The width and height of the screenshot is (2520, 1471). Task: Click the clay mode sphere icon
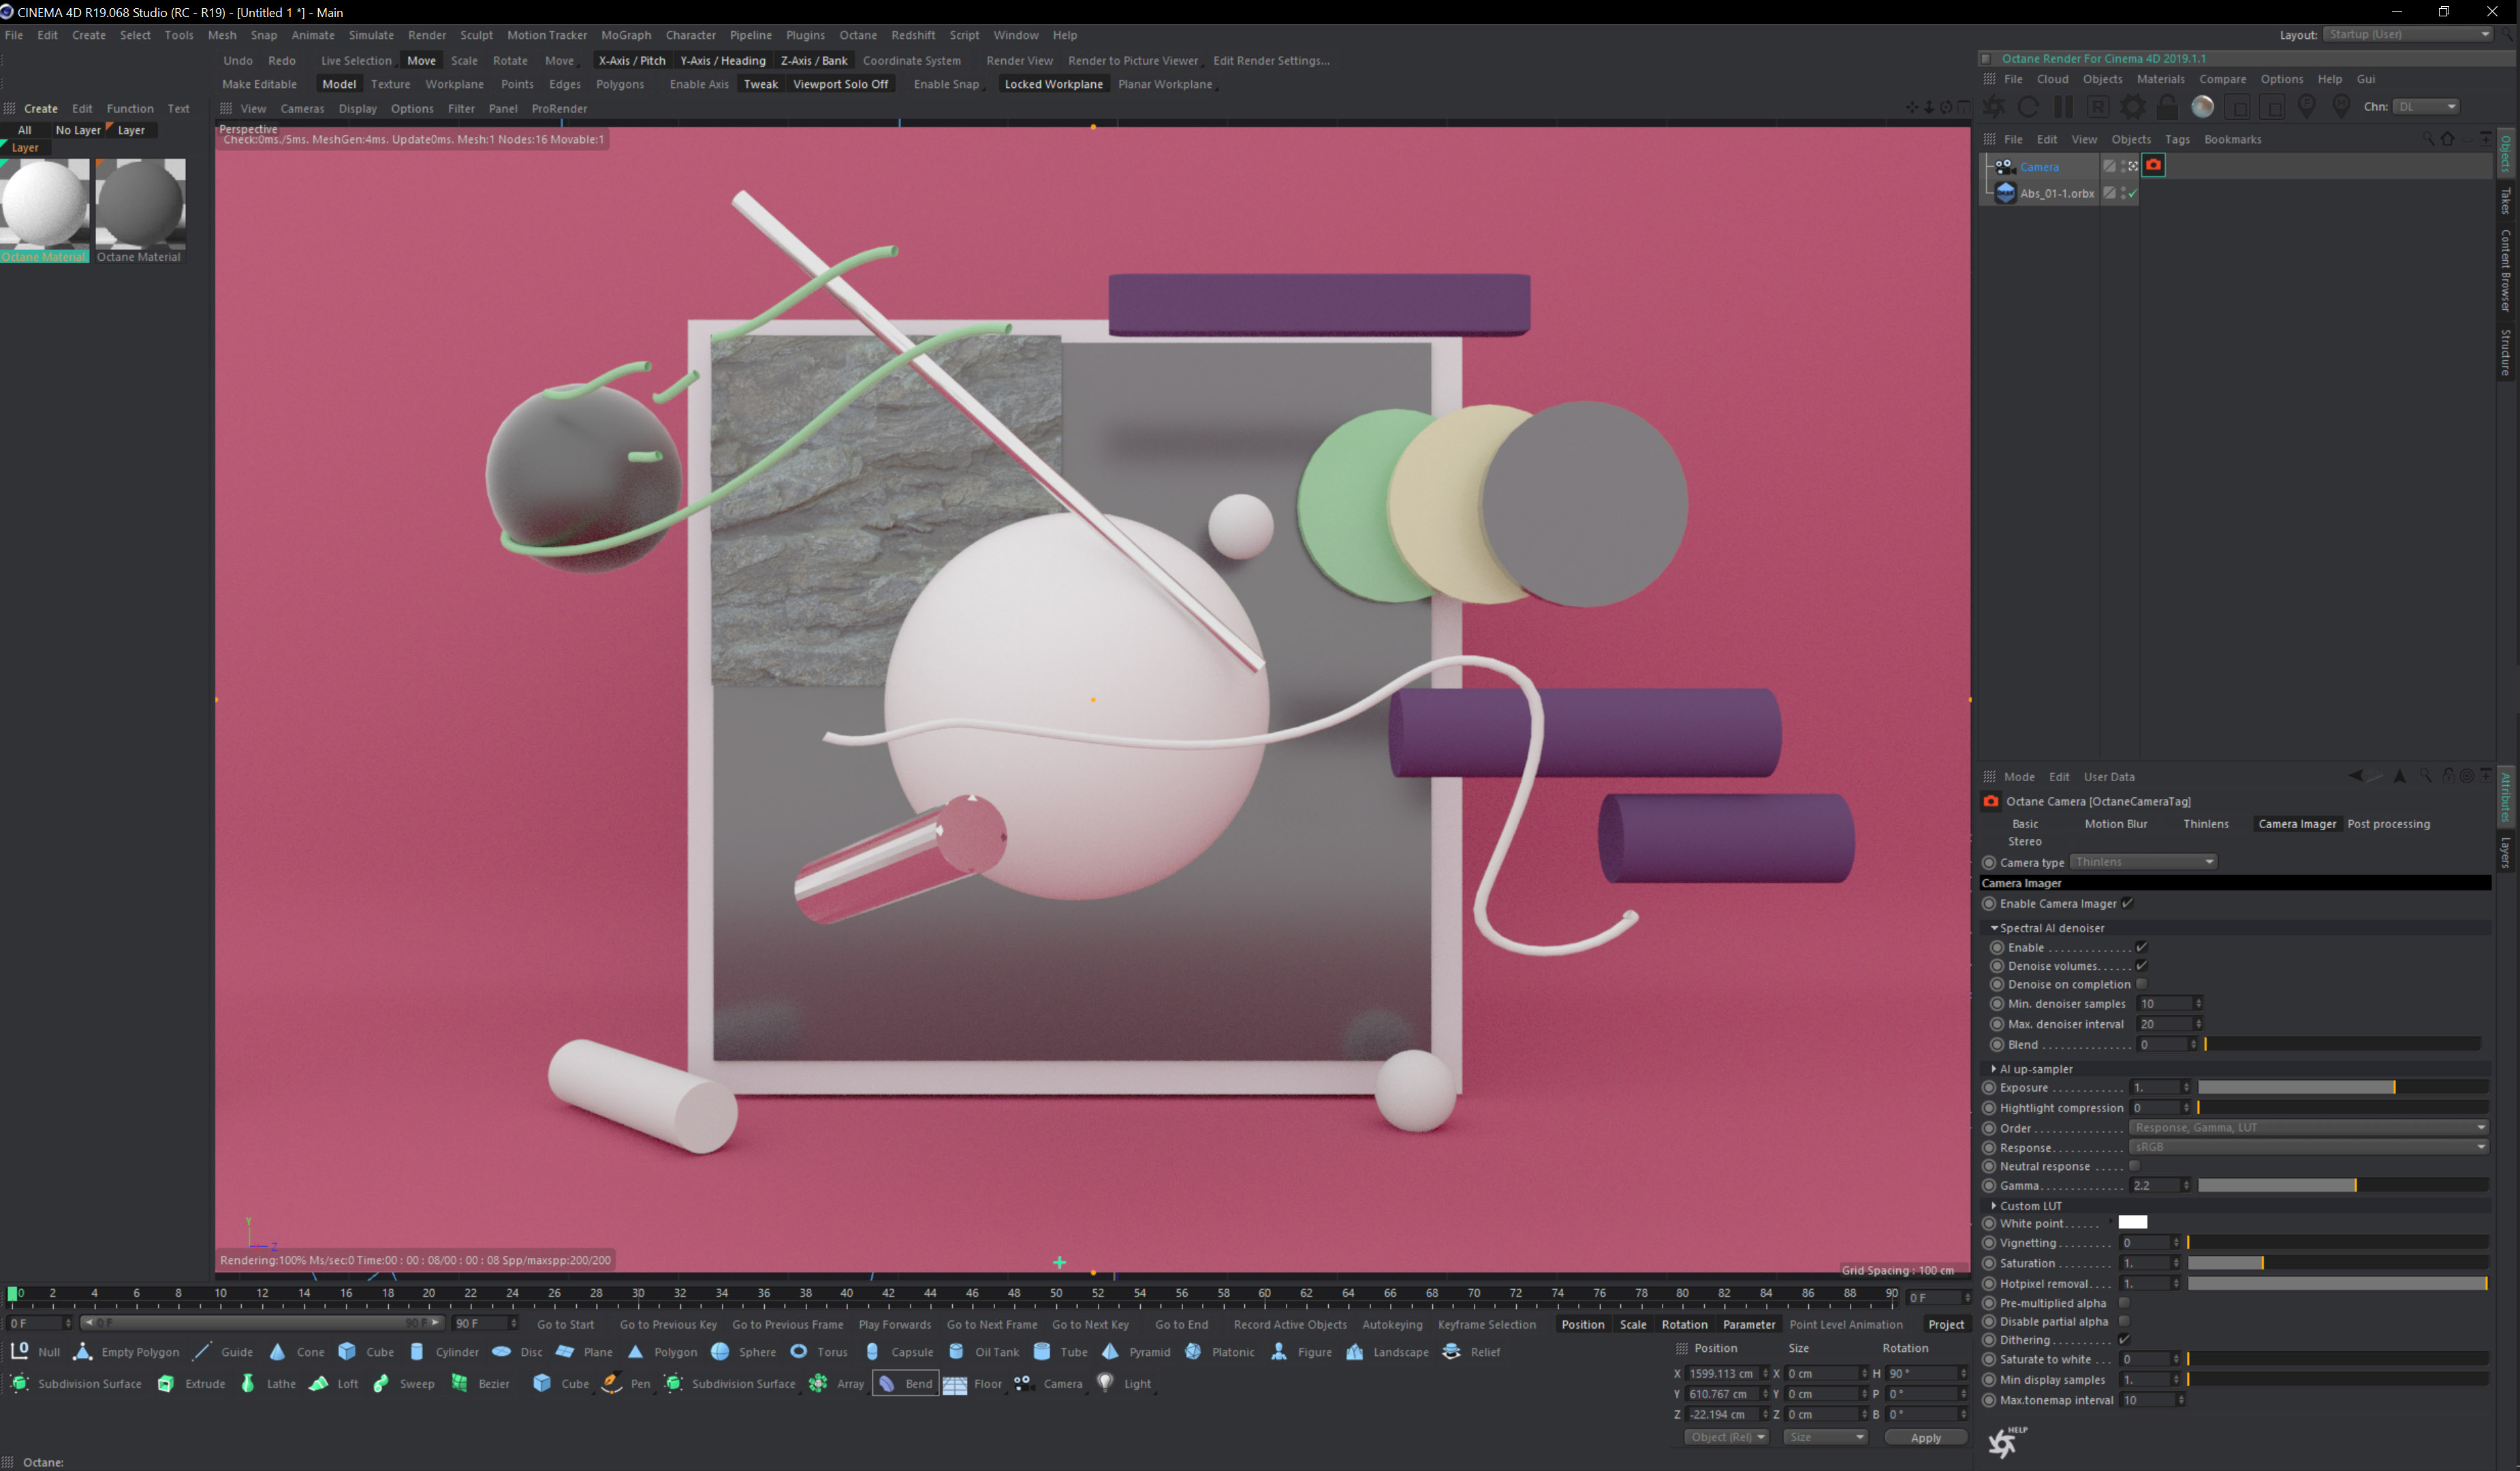coord(2202,107)
